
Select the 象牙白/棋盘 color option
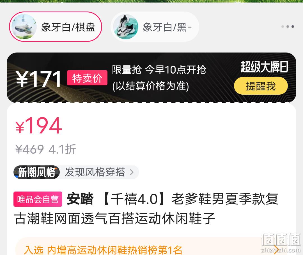[x=56, y=27]
